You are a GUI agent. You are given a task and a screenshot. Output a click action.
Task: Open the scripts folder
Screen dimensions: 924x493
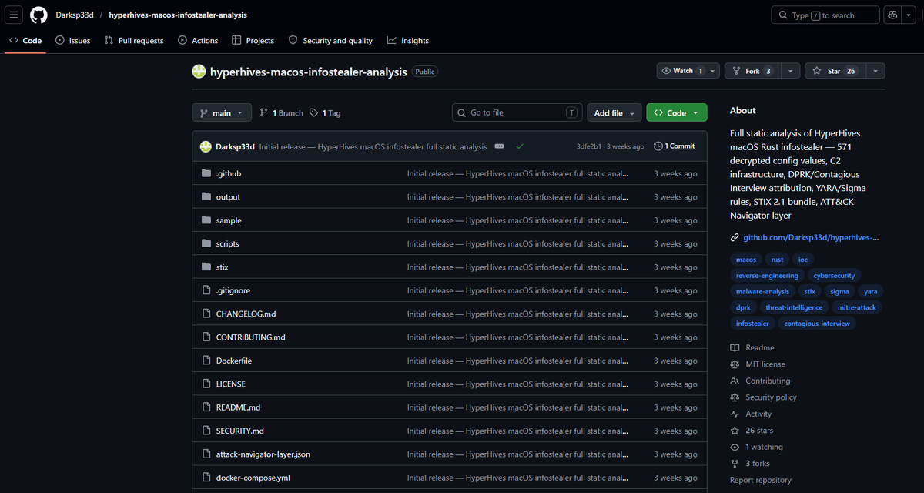tap(227, 243)
